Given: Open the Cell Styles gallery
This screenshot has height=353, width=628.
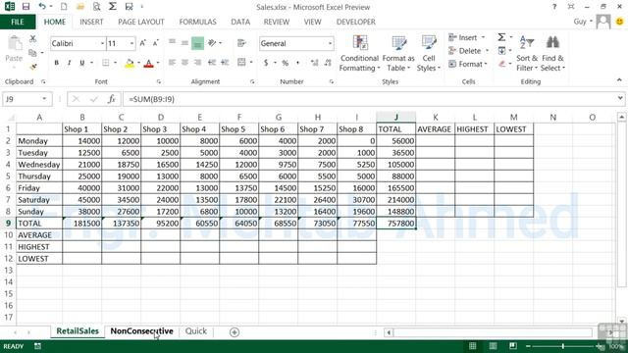Looking at the screenshot, I should click(x=429, y=53).
